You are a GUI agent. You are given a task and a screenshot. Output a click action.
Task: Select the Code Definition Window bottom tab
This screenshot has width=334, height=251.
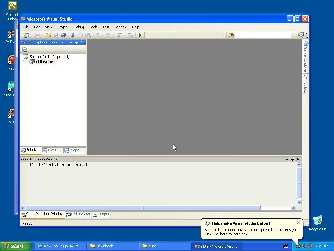(42, 214)
